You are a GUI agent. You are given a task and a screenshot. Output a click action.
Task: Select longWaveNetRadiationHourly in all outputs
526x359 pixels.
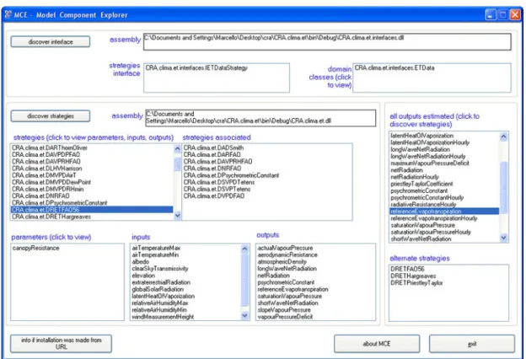[x=428, y=157]
